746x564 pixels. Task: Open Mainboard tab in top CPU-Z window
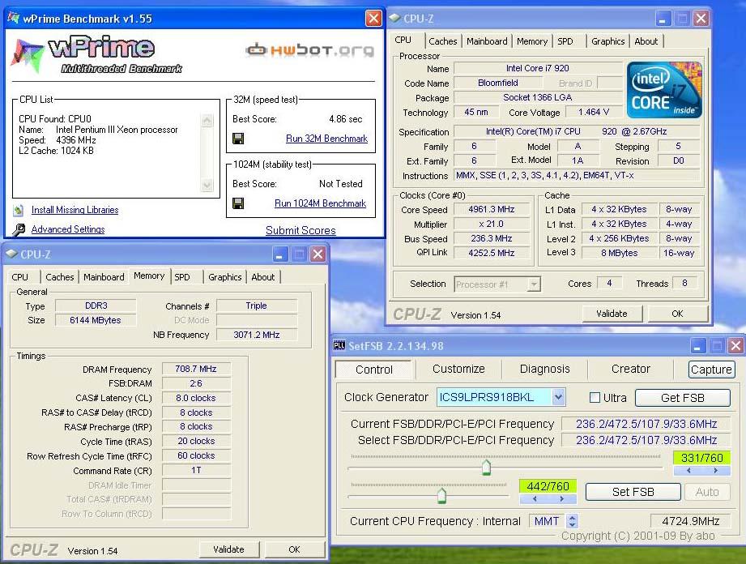point(487,41)
